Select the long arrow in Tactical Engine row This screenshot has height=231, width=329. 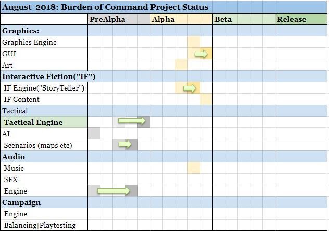click(x=132, y=121)
